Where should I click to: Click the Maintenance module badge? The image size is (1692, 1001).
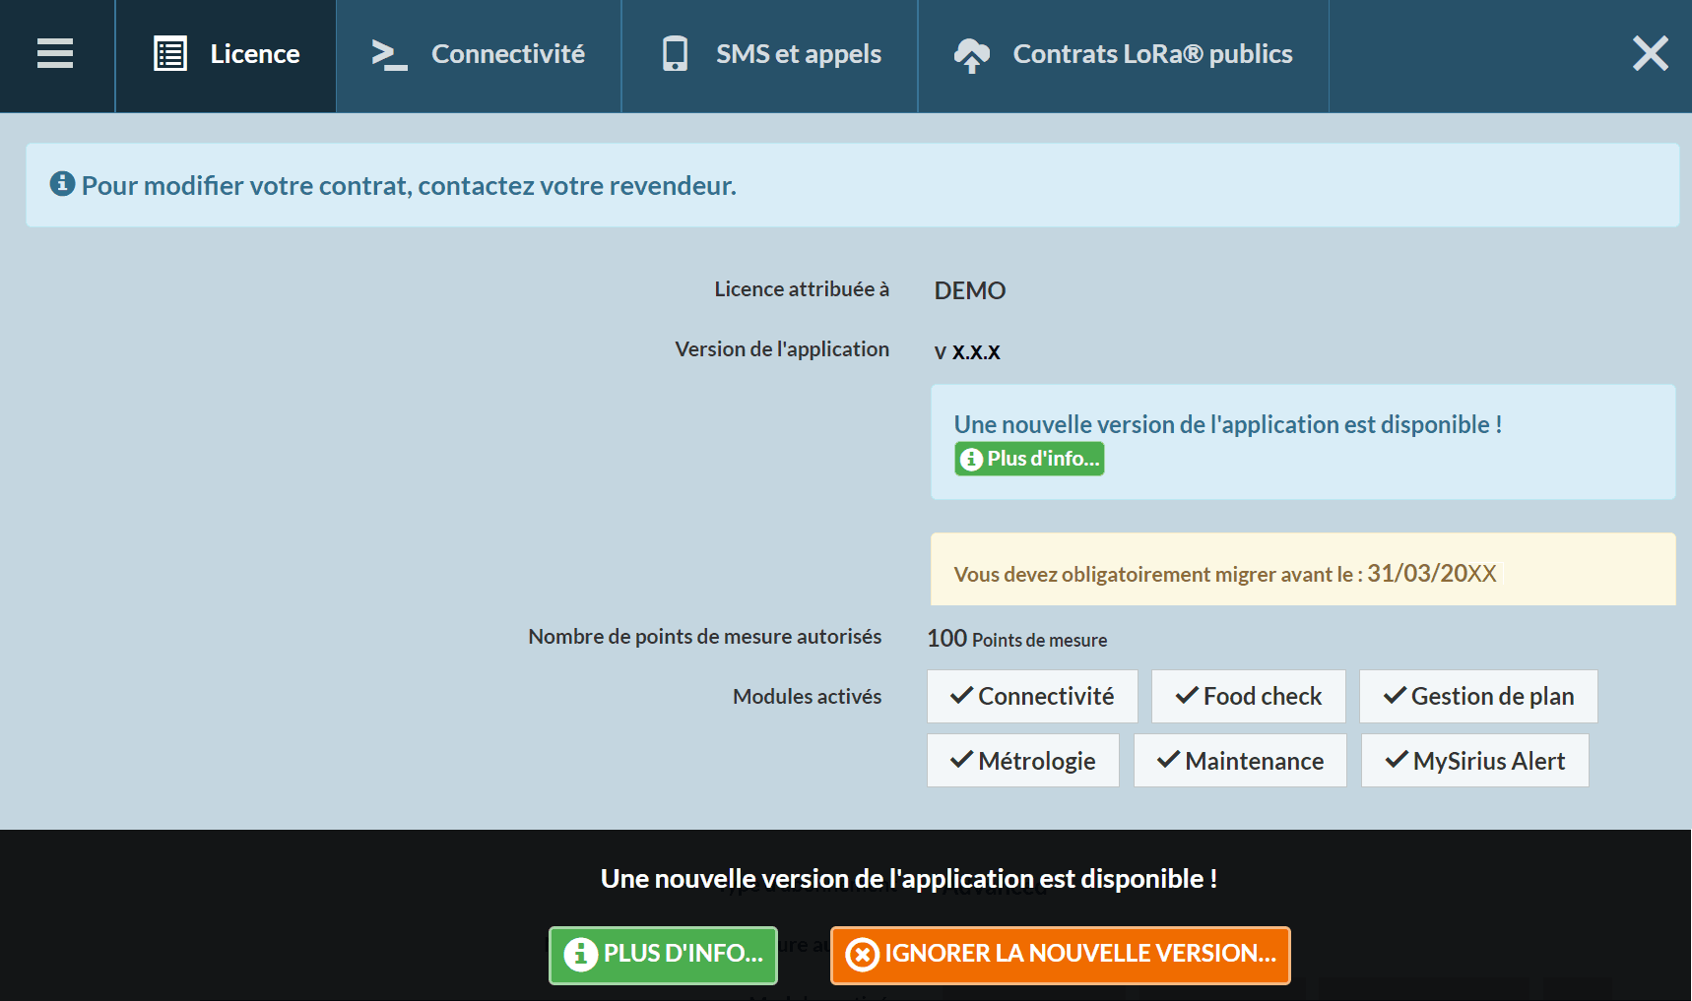(1240, 761)
